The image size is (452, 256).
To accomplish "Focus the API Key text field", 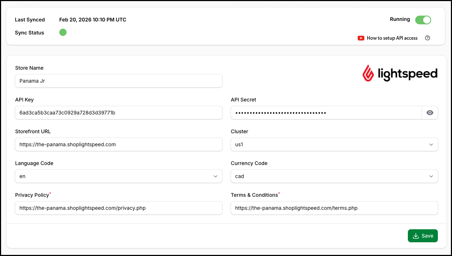I will [x=118, y=113].
